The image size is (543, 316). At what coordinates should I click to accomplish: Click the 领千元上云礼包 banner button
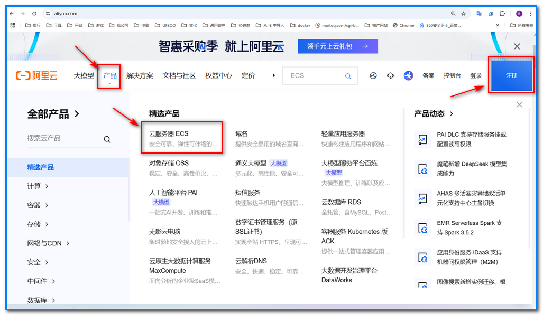click(x=338, y=46)
